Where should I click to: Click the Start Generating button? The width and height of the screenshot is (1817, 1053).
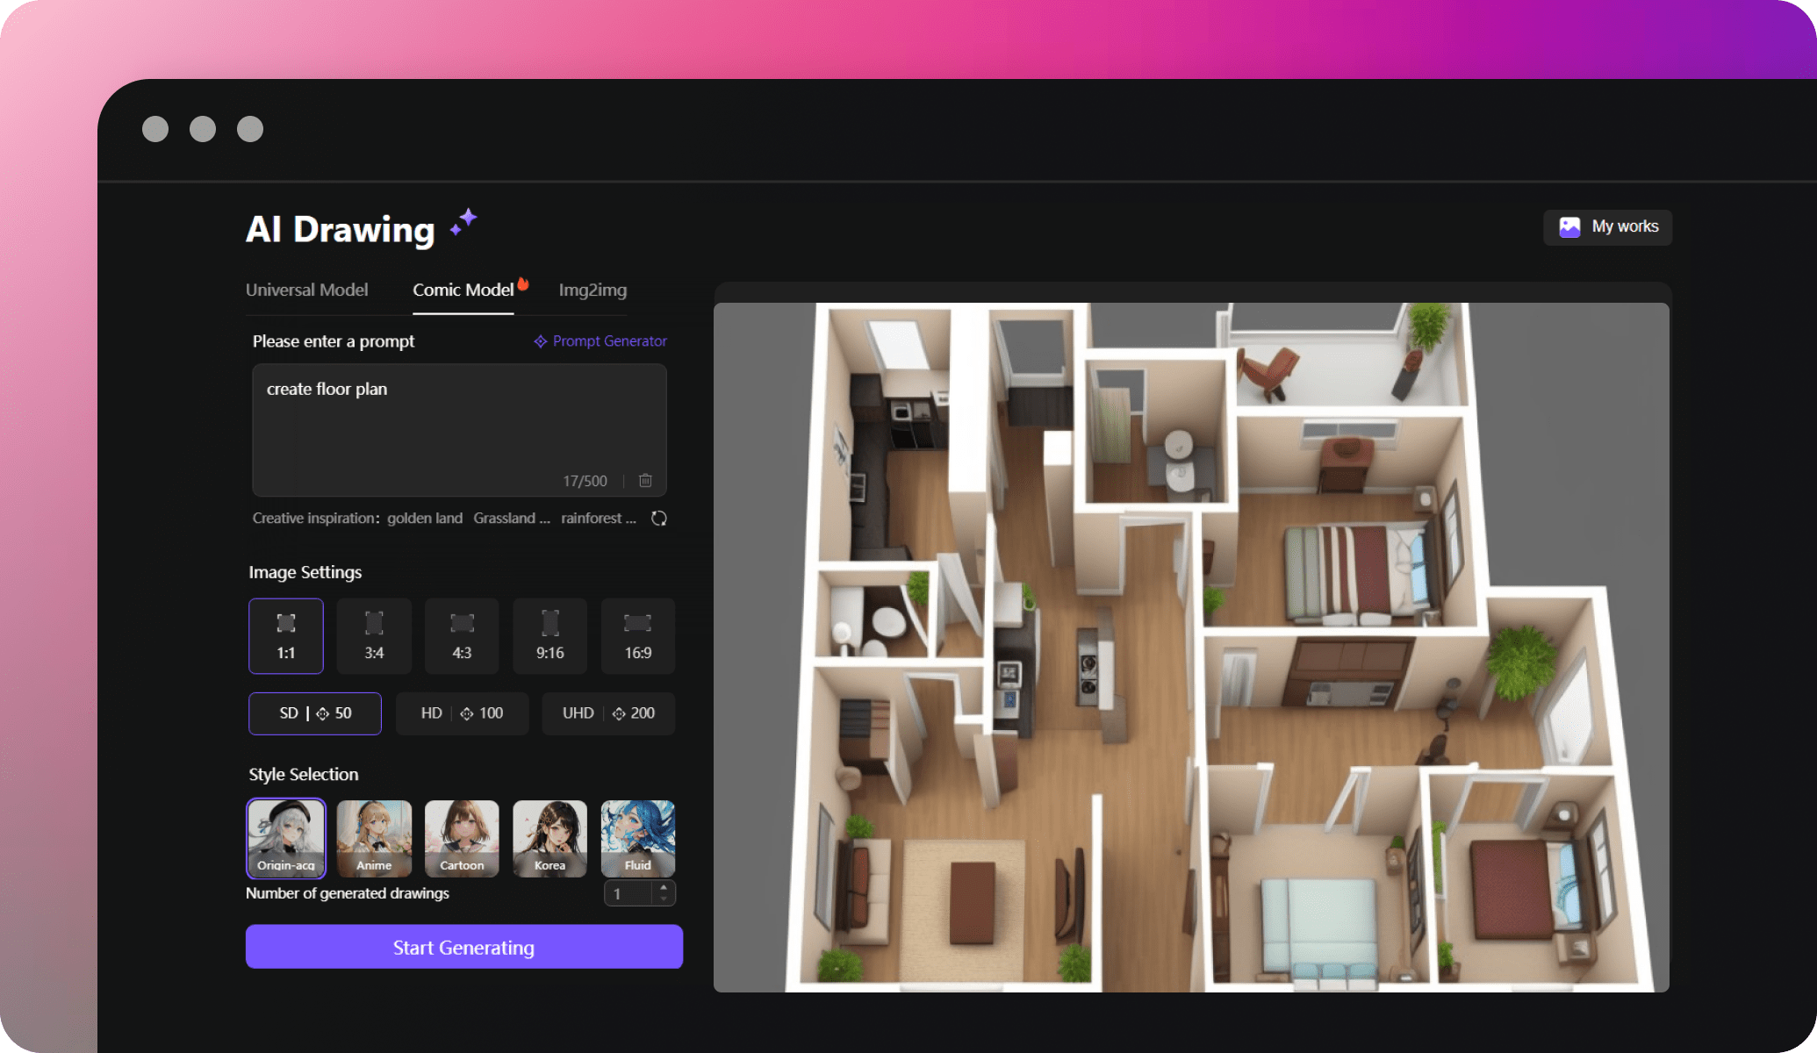(x=464, y=947)
